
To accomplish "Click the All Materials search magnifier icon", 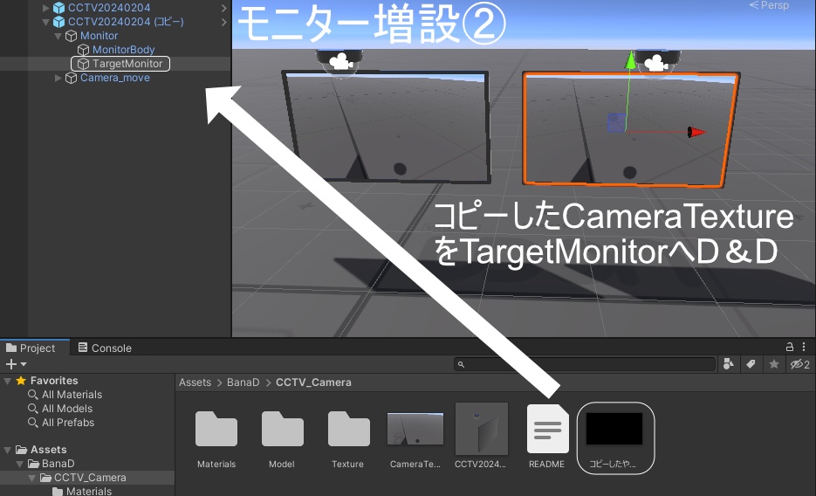I will 33,395.
